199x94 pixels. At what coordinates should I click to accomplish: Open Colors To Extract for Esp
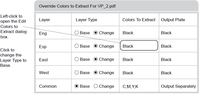[139, 45]
